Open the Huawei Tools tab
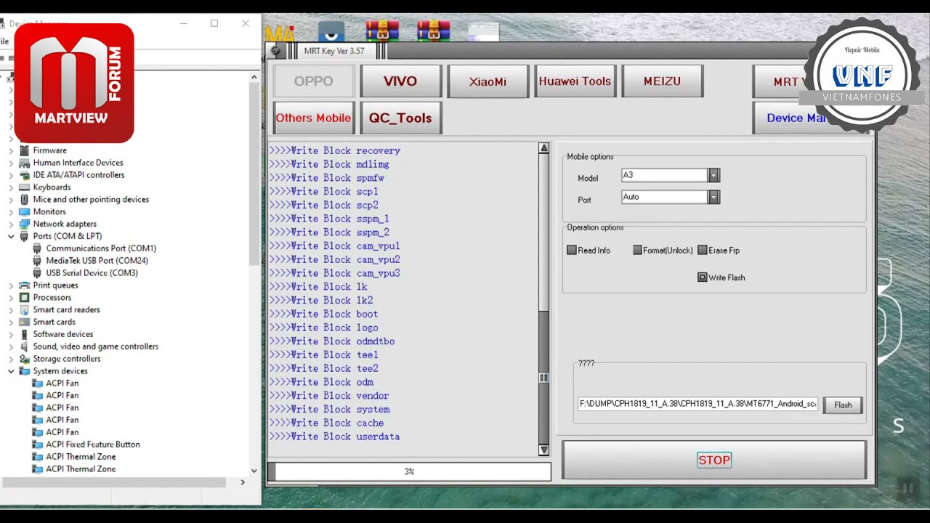930x523 pixels. tap(575, 81)
